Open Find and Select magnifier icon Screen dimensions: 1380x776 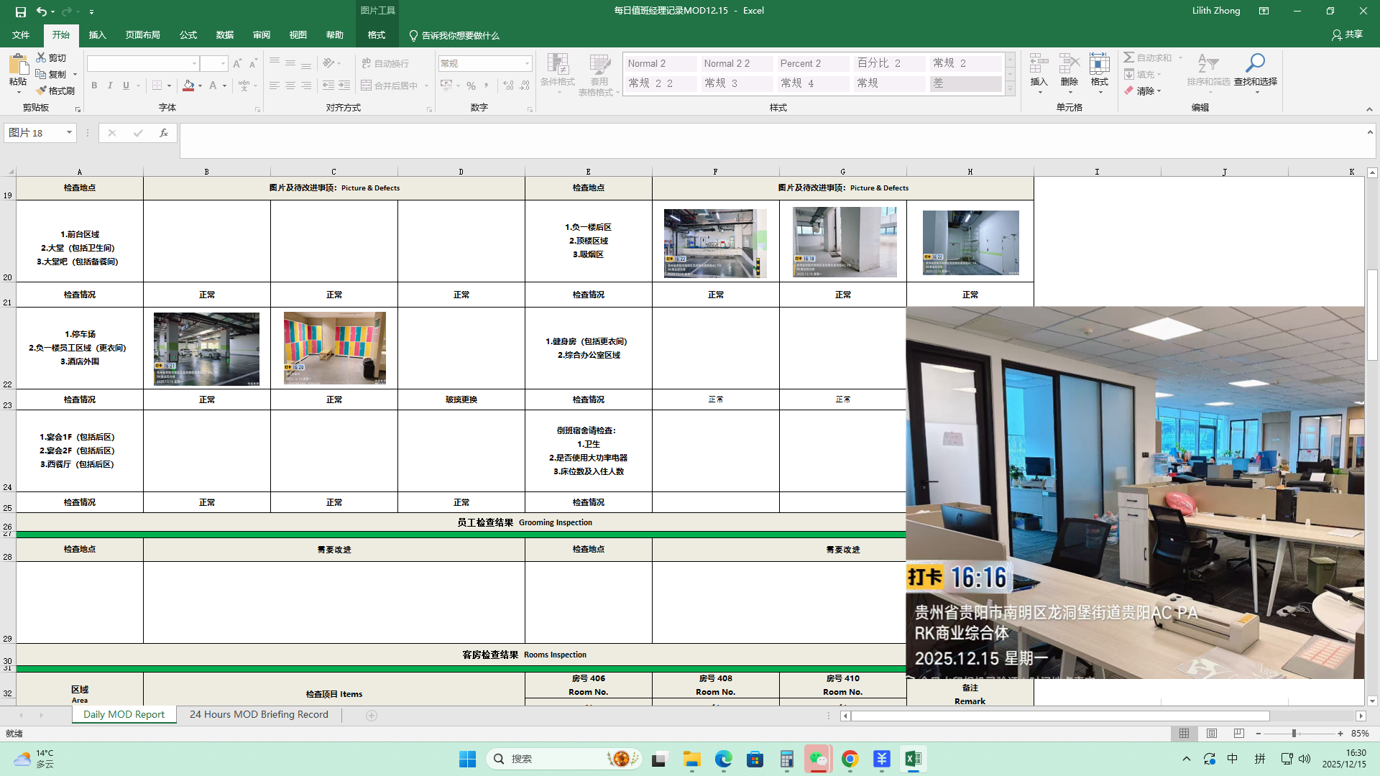[1255, 63]
